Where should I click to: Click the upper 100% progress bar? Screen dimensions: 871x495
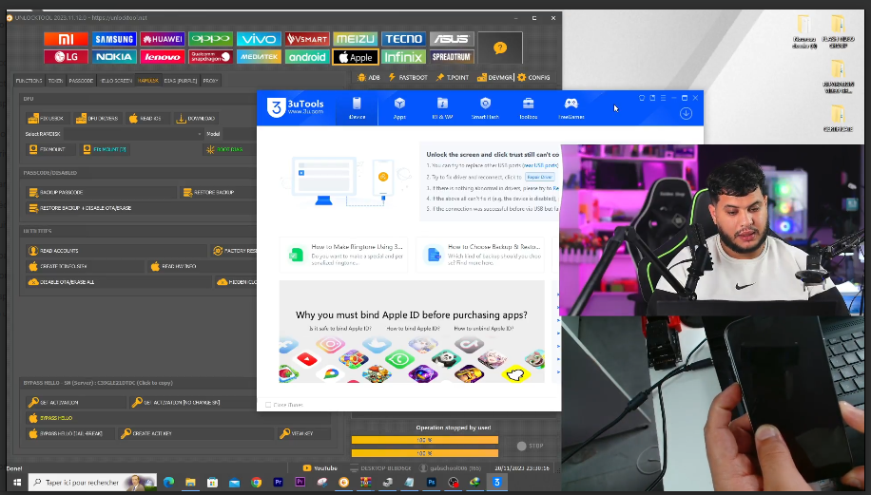(425, 440)
